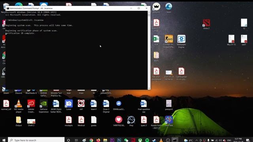Open the taskbar clock and date
The height and width of the screenshot is (142, 253).
click(x=238, y=140)
